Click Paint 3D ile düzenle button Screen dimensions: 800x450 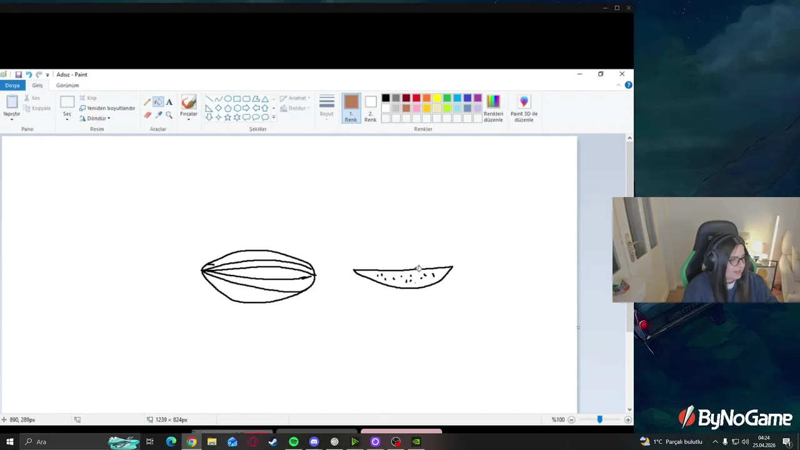coord(524,107)
